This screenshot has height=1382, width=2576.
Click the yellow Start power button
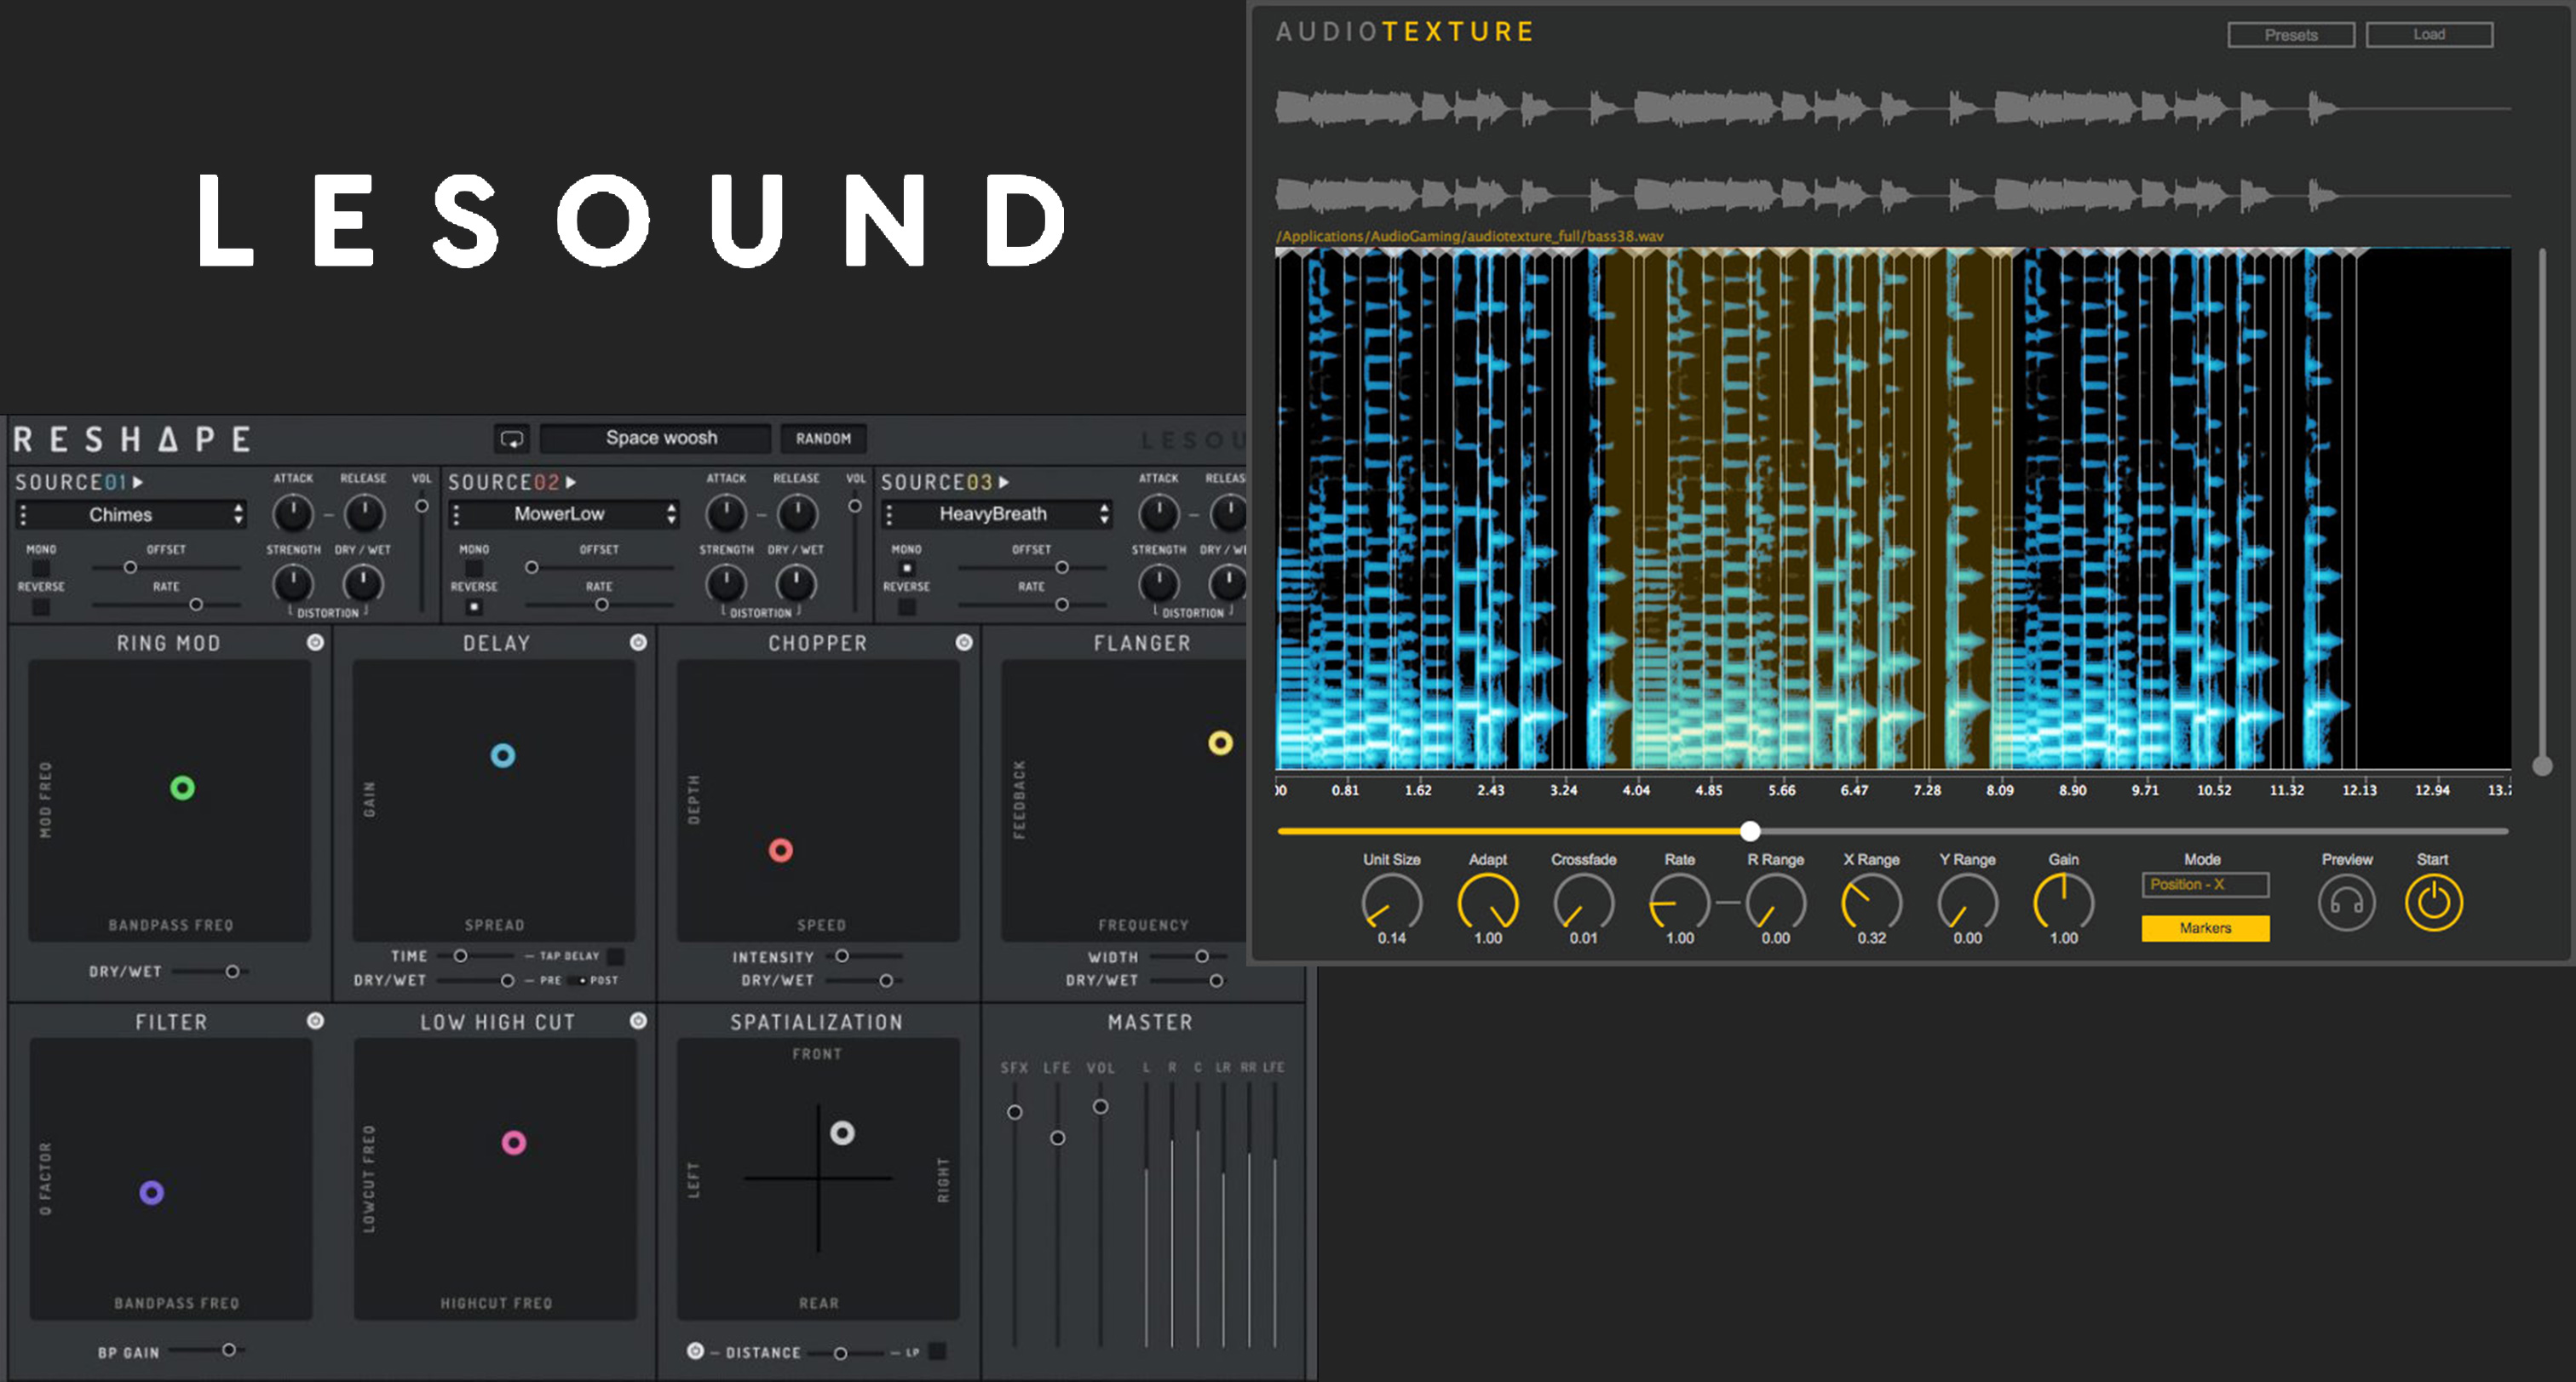coord(2433,903)
